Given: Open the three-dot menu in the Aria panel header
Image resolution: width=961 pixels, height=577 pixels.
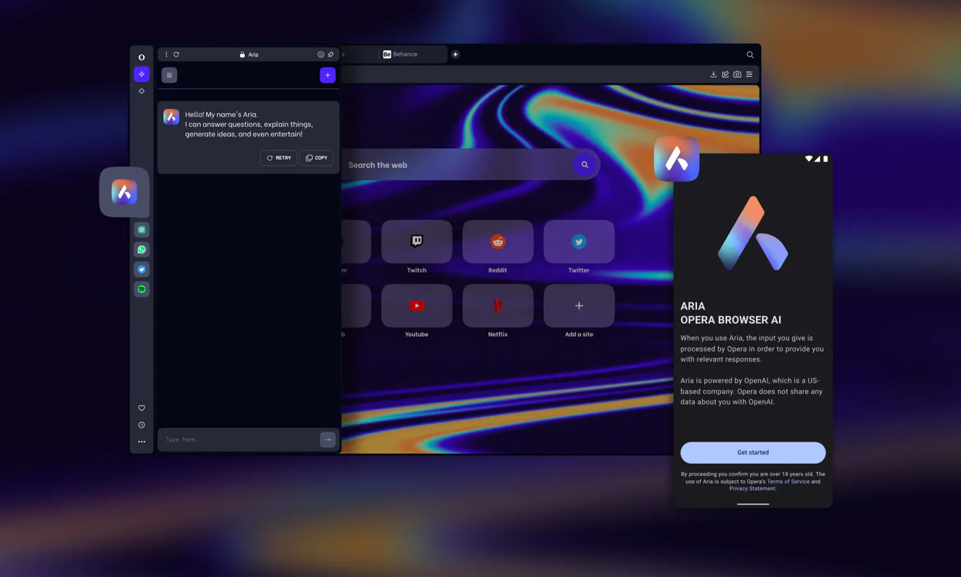Looking at the screenshot, I should [x=166, y=54].
